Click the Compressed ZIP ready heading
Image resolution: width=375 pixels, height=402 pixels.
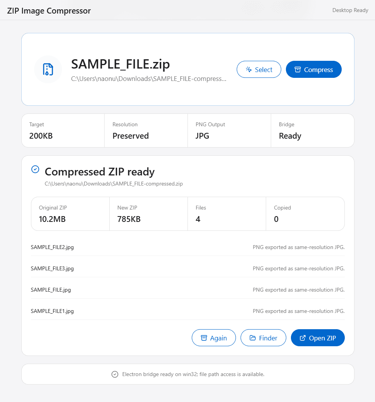coord(100,172)
